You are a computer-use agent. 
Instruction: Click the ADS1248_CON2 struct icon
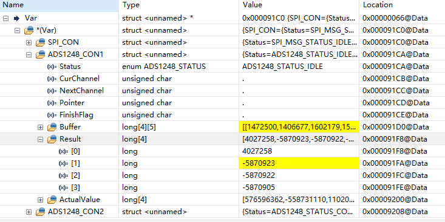[41, 212]
